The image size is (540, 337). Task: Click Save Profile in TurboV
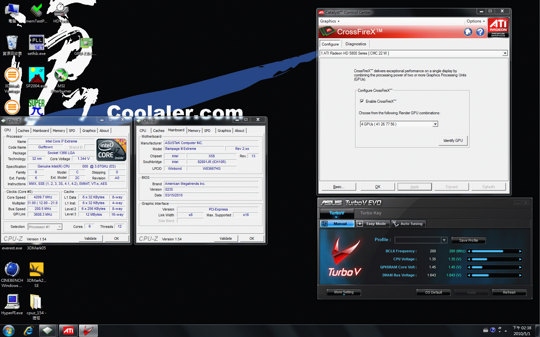click(468, 240)
